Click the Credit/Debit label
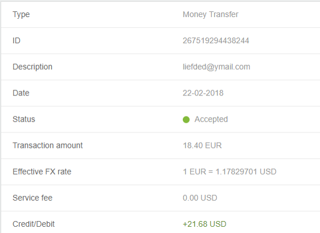320x233 pixels. click(x=34, y=224)
